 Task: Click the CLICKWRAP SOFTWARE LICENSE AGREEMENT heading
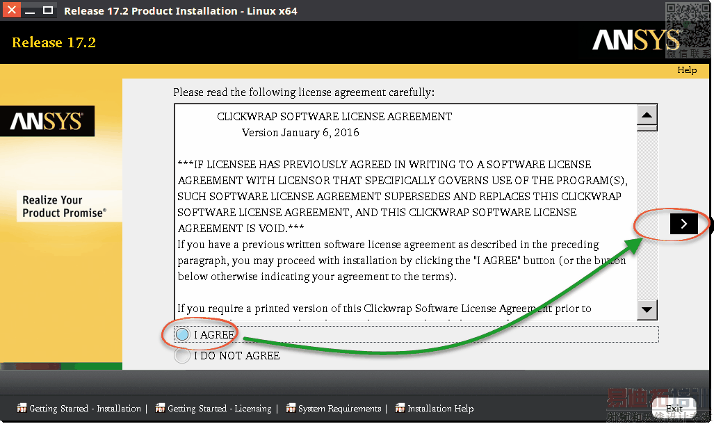334,117
